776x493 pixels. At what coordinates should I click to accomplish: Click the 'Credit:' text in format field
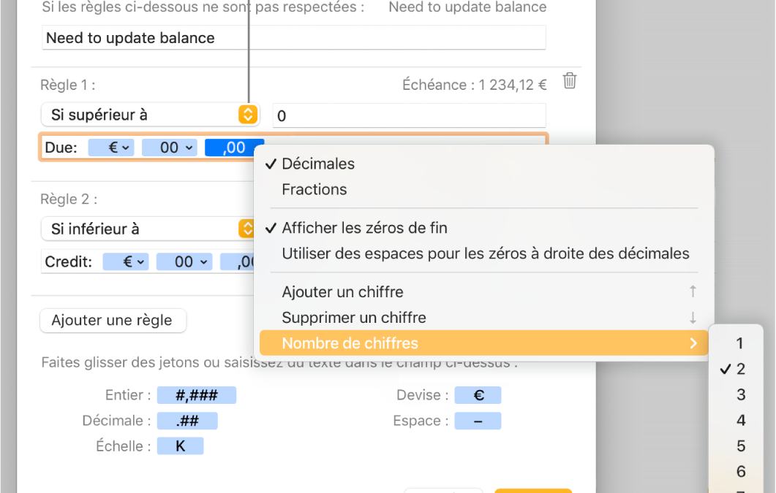point(68,261)
